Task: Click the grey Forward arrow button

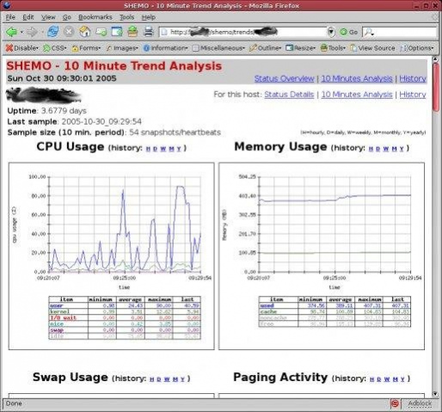Action: point(32,32)
